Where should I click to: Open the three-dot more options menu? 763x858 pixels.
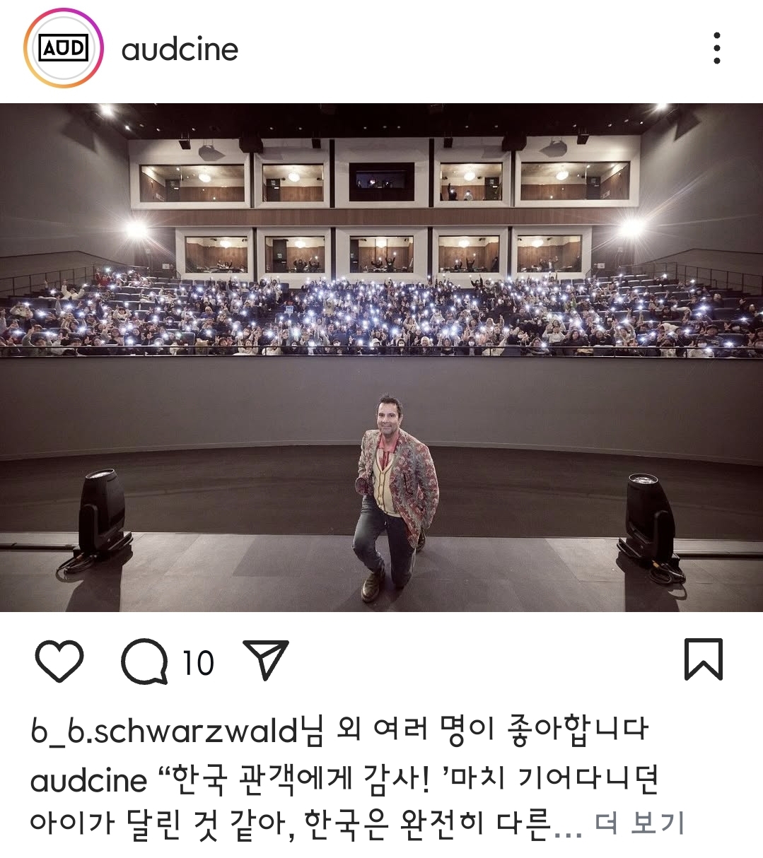coord(717,49)
